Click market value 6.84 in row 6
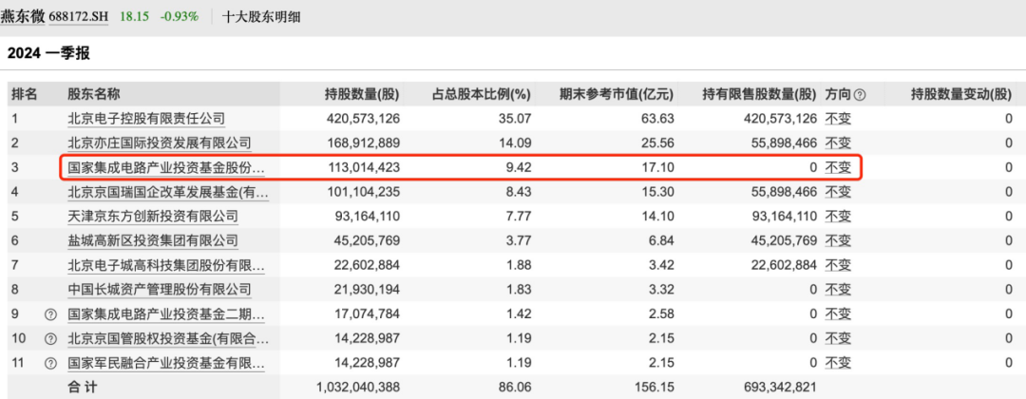Viewport: 1026px width, 399px height. pos(663,240)
